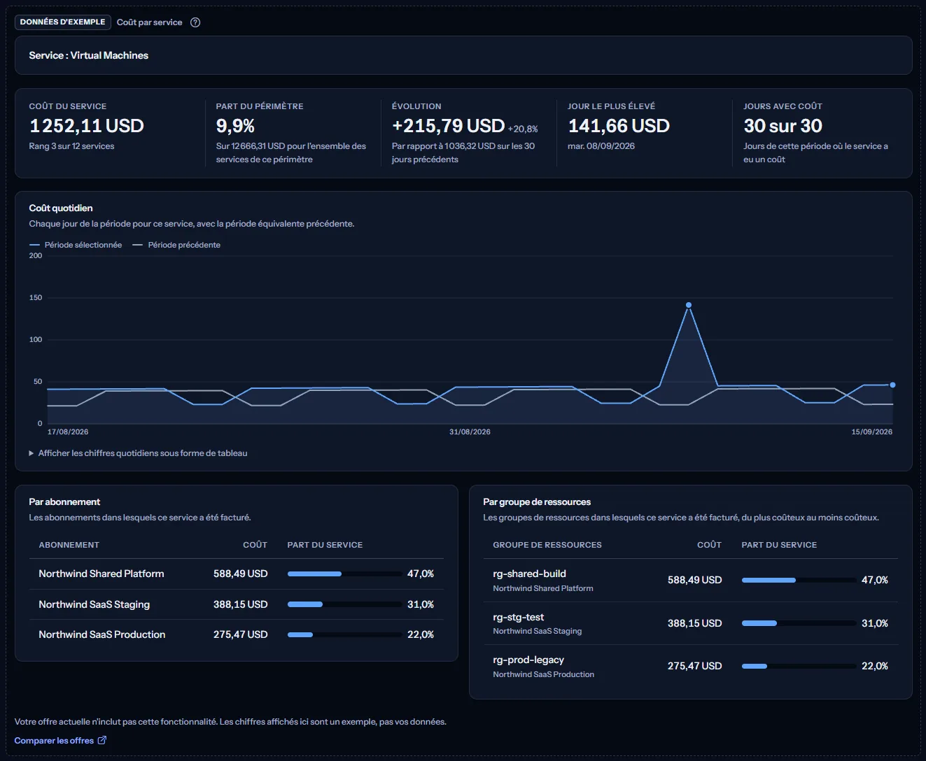Click "Rang 3 sur 12 services" text
926x761 pixels.
click(x=71, y=146)
